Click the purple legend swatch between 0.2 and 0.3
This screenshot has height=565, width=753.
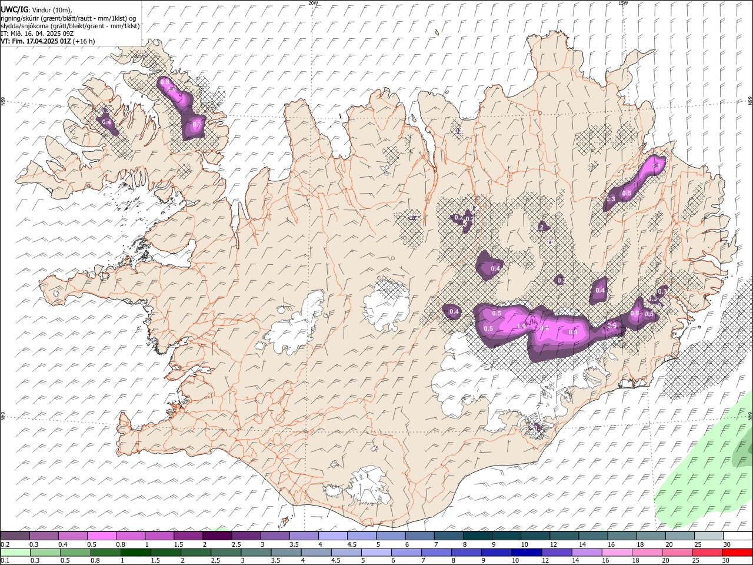coord(15,536)
